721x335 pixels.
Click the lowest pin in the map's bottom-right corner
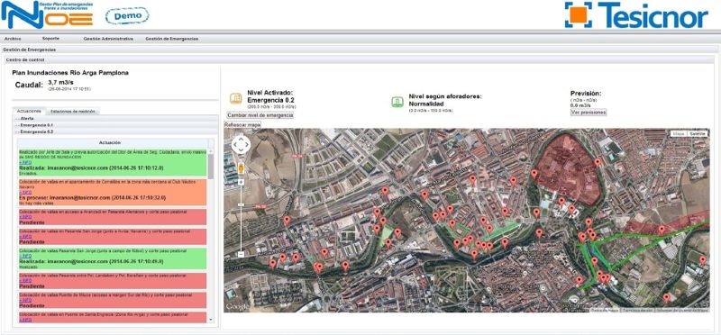click(x=666, y=298)
